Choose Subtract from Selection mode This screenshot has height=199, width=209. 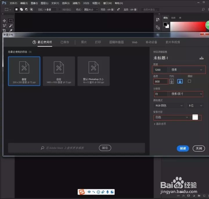[26, 10]
